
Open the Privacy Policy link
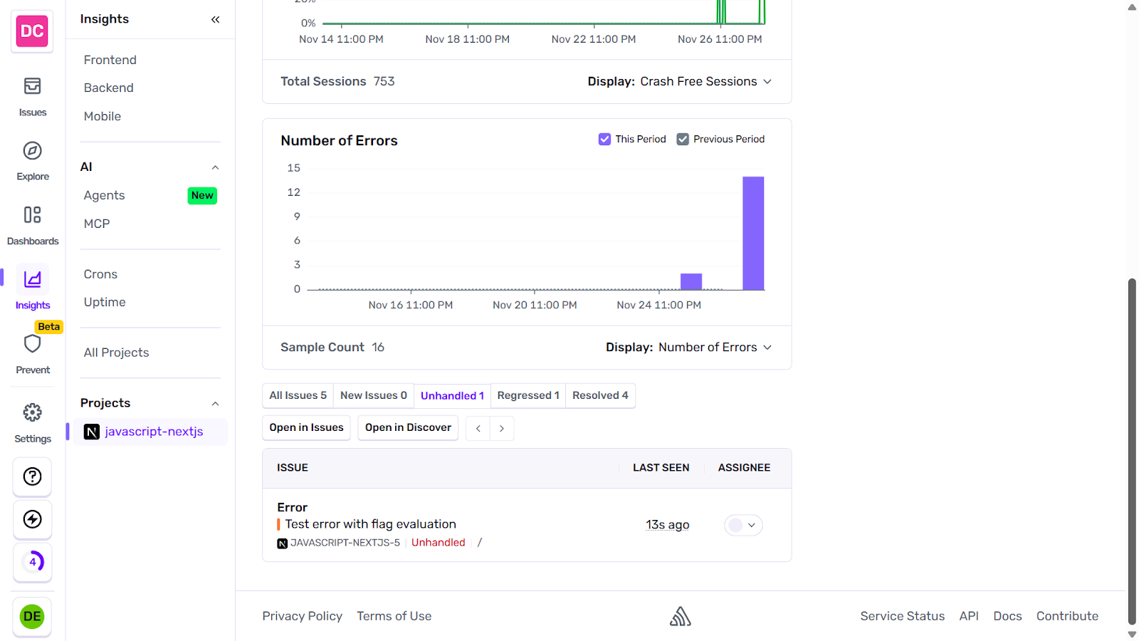[302, 615]
